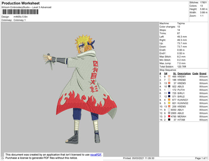This screenshot has width=209, height=161.
Task: Click the Printed date 05/03/2021 text
Action: click(139, 158)
